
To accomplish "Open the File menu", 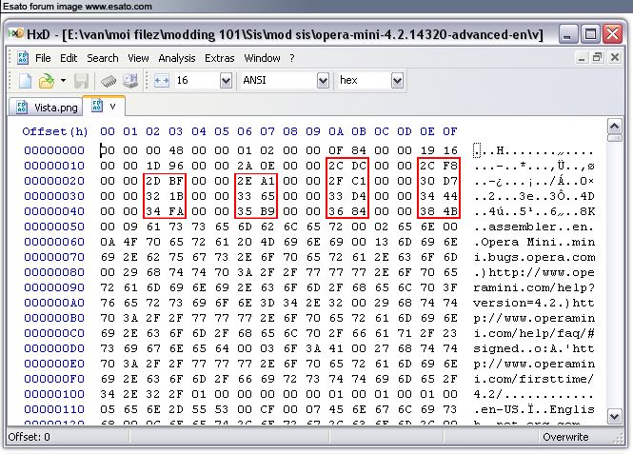I will [43, 58].
